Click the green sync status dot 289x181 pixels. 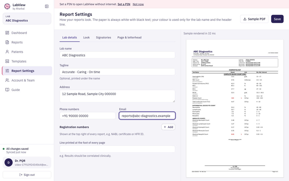3,149
